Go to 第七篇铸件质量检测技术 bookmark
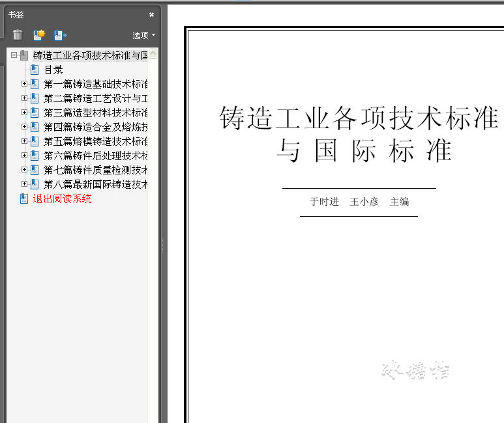 tap(95, 170)
